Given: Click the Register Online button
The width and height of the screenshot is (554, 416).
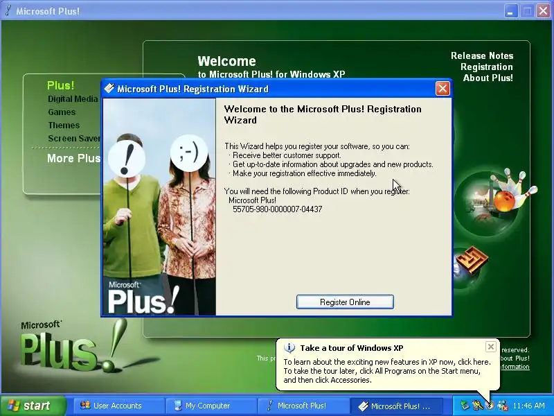Looking at the screenshot, I should coord(345,302).
